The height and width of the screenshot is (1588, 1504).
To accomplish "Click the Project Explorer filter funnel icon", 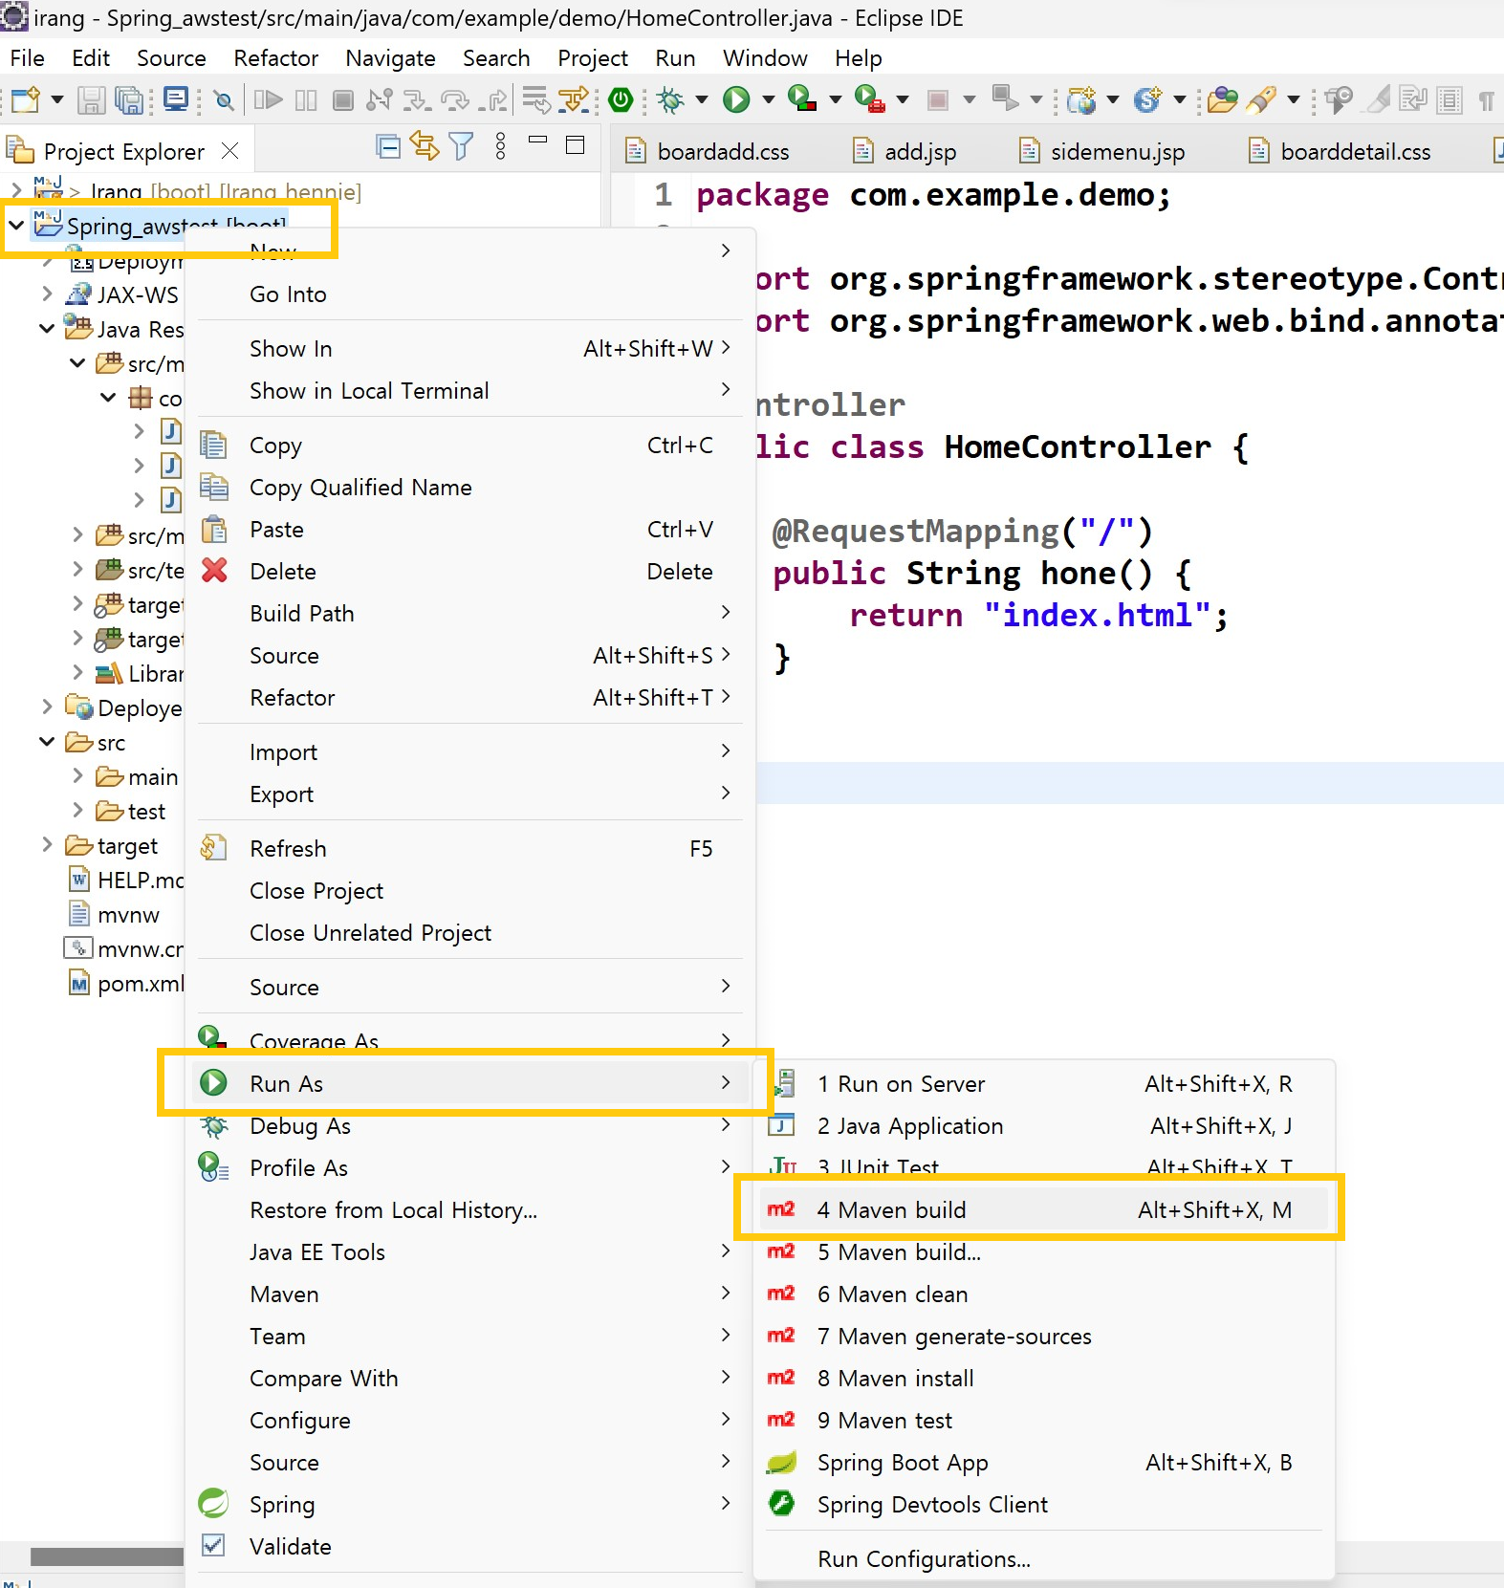I will click(x=462, y=146).
